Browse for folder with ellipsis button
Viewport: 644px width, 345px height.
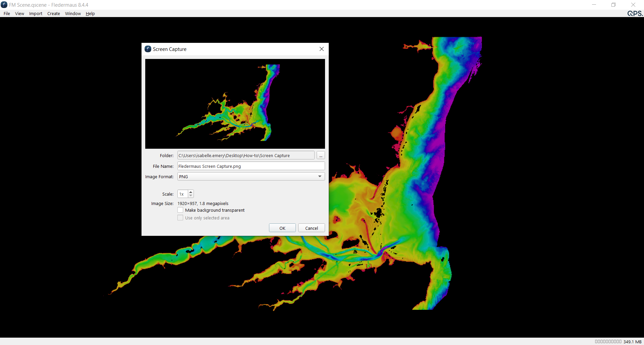point(321,155)
